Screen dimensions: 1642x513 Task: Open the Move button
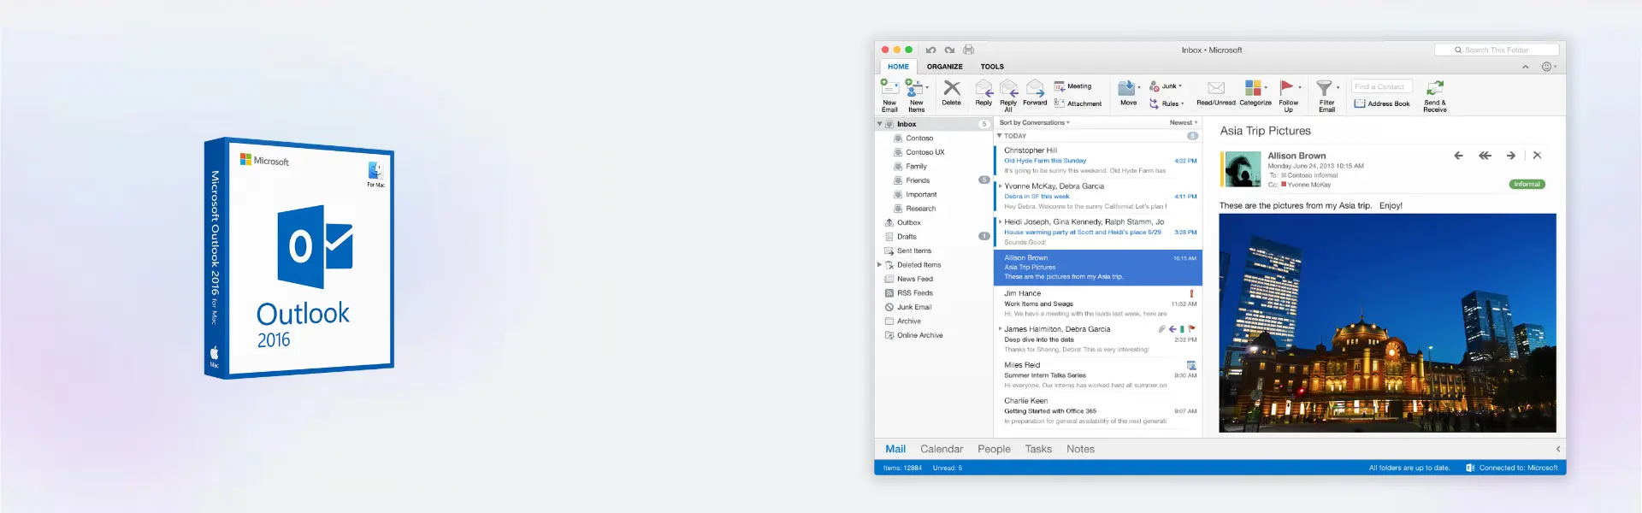pos(1129,93)
